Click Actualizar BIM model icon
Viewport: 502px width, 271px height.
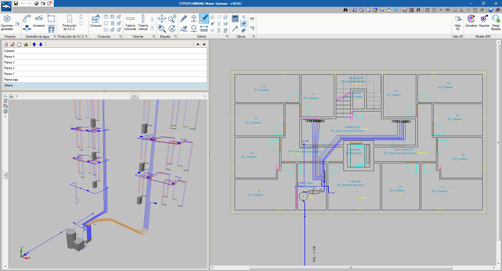[471, 21]
